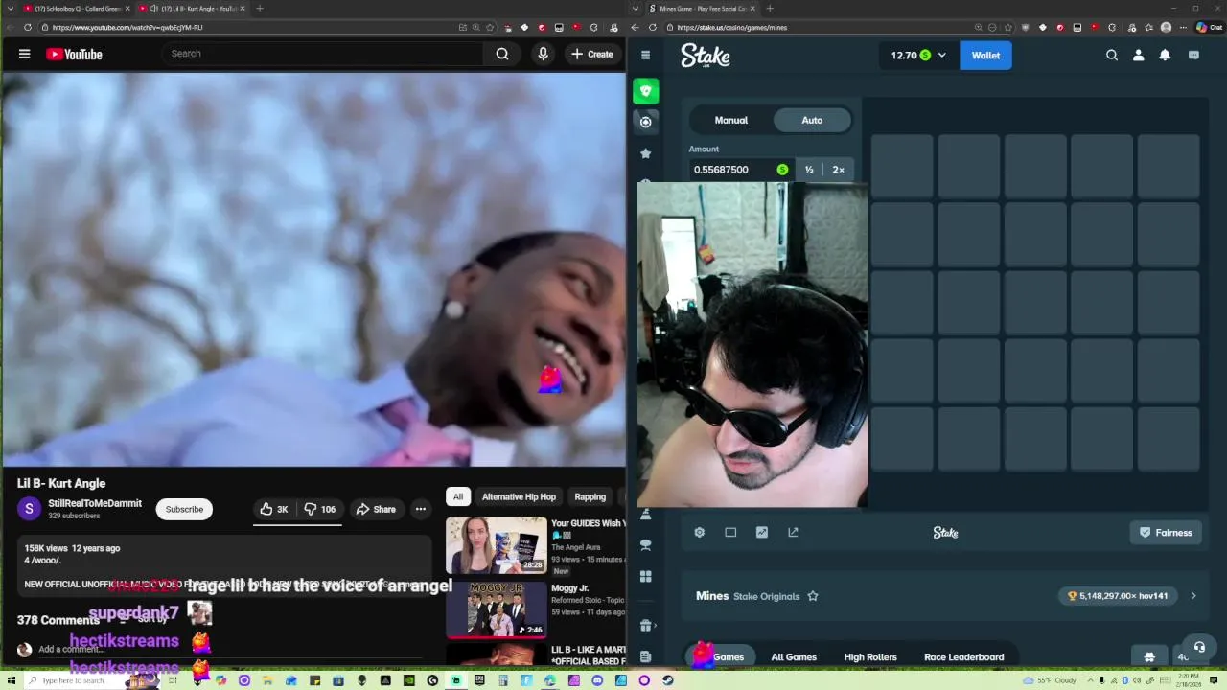Switch to the ScHoolboy Q browser tab

point(75,8)
